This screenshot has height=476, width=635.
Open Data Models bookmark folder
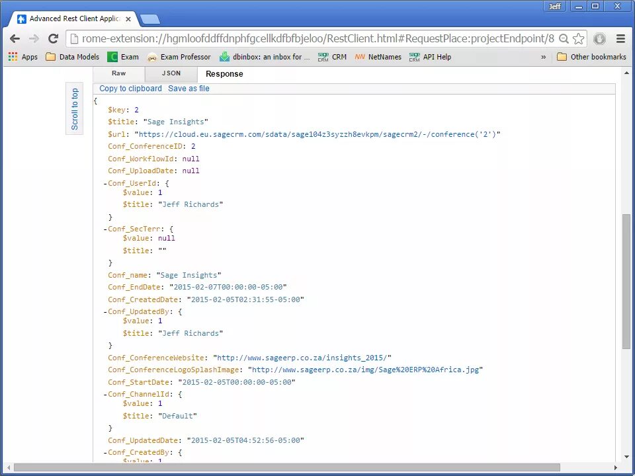point(73,57)
